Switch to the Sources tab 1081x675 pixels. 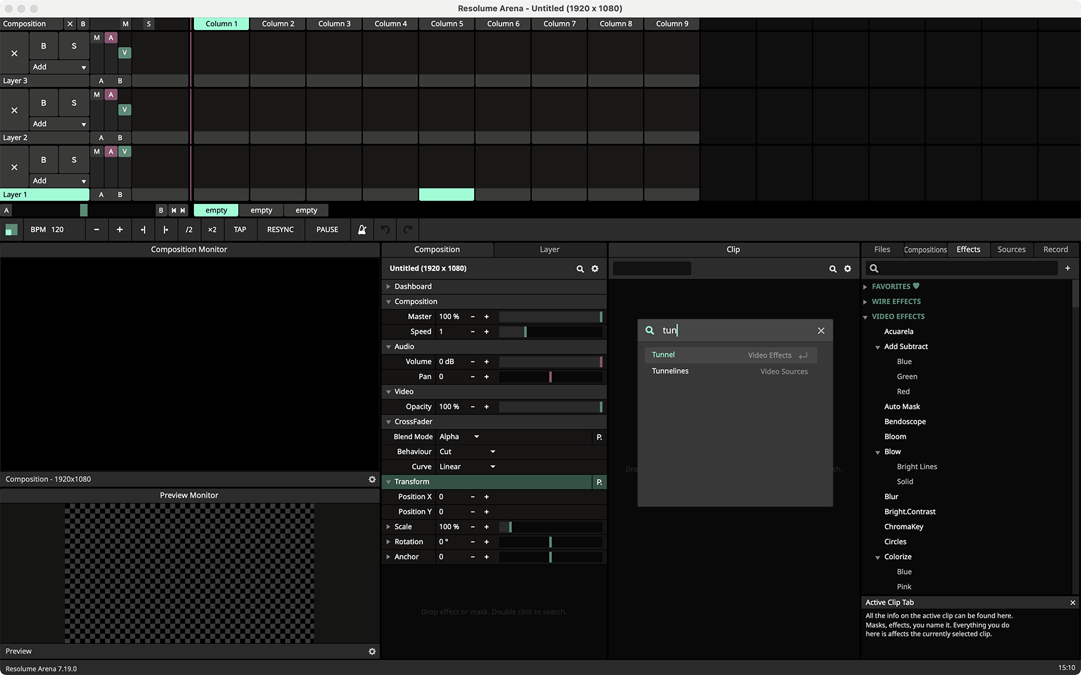click(x=1011, y=250)
